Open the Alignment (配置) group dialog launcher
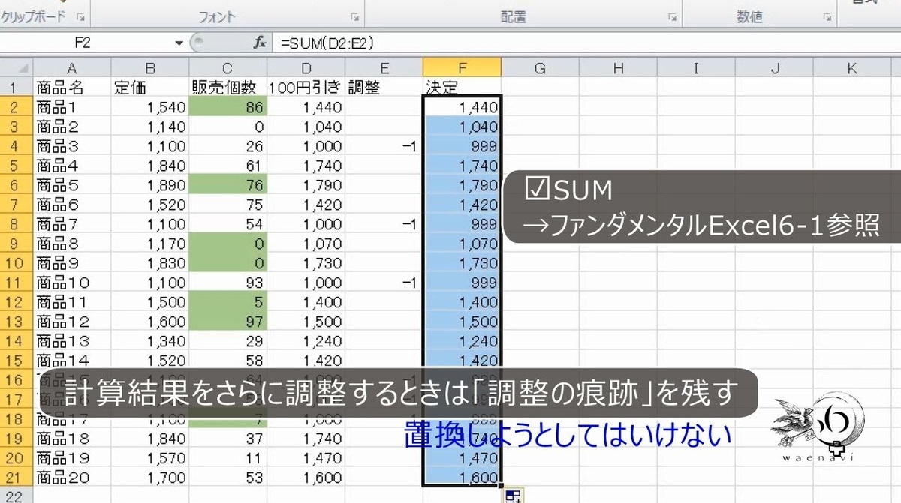The image size is (901, 503). point(673,16)
